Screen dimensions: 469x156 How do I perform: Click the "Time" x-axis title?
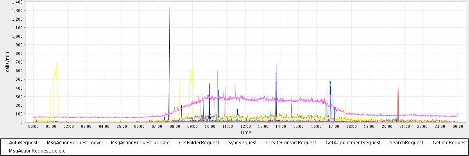point(245,133)
